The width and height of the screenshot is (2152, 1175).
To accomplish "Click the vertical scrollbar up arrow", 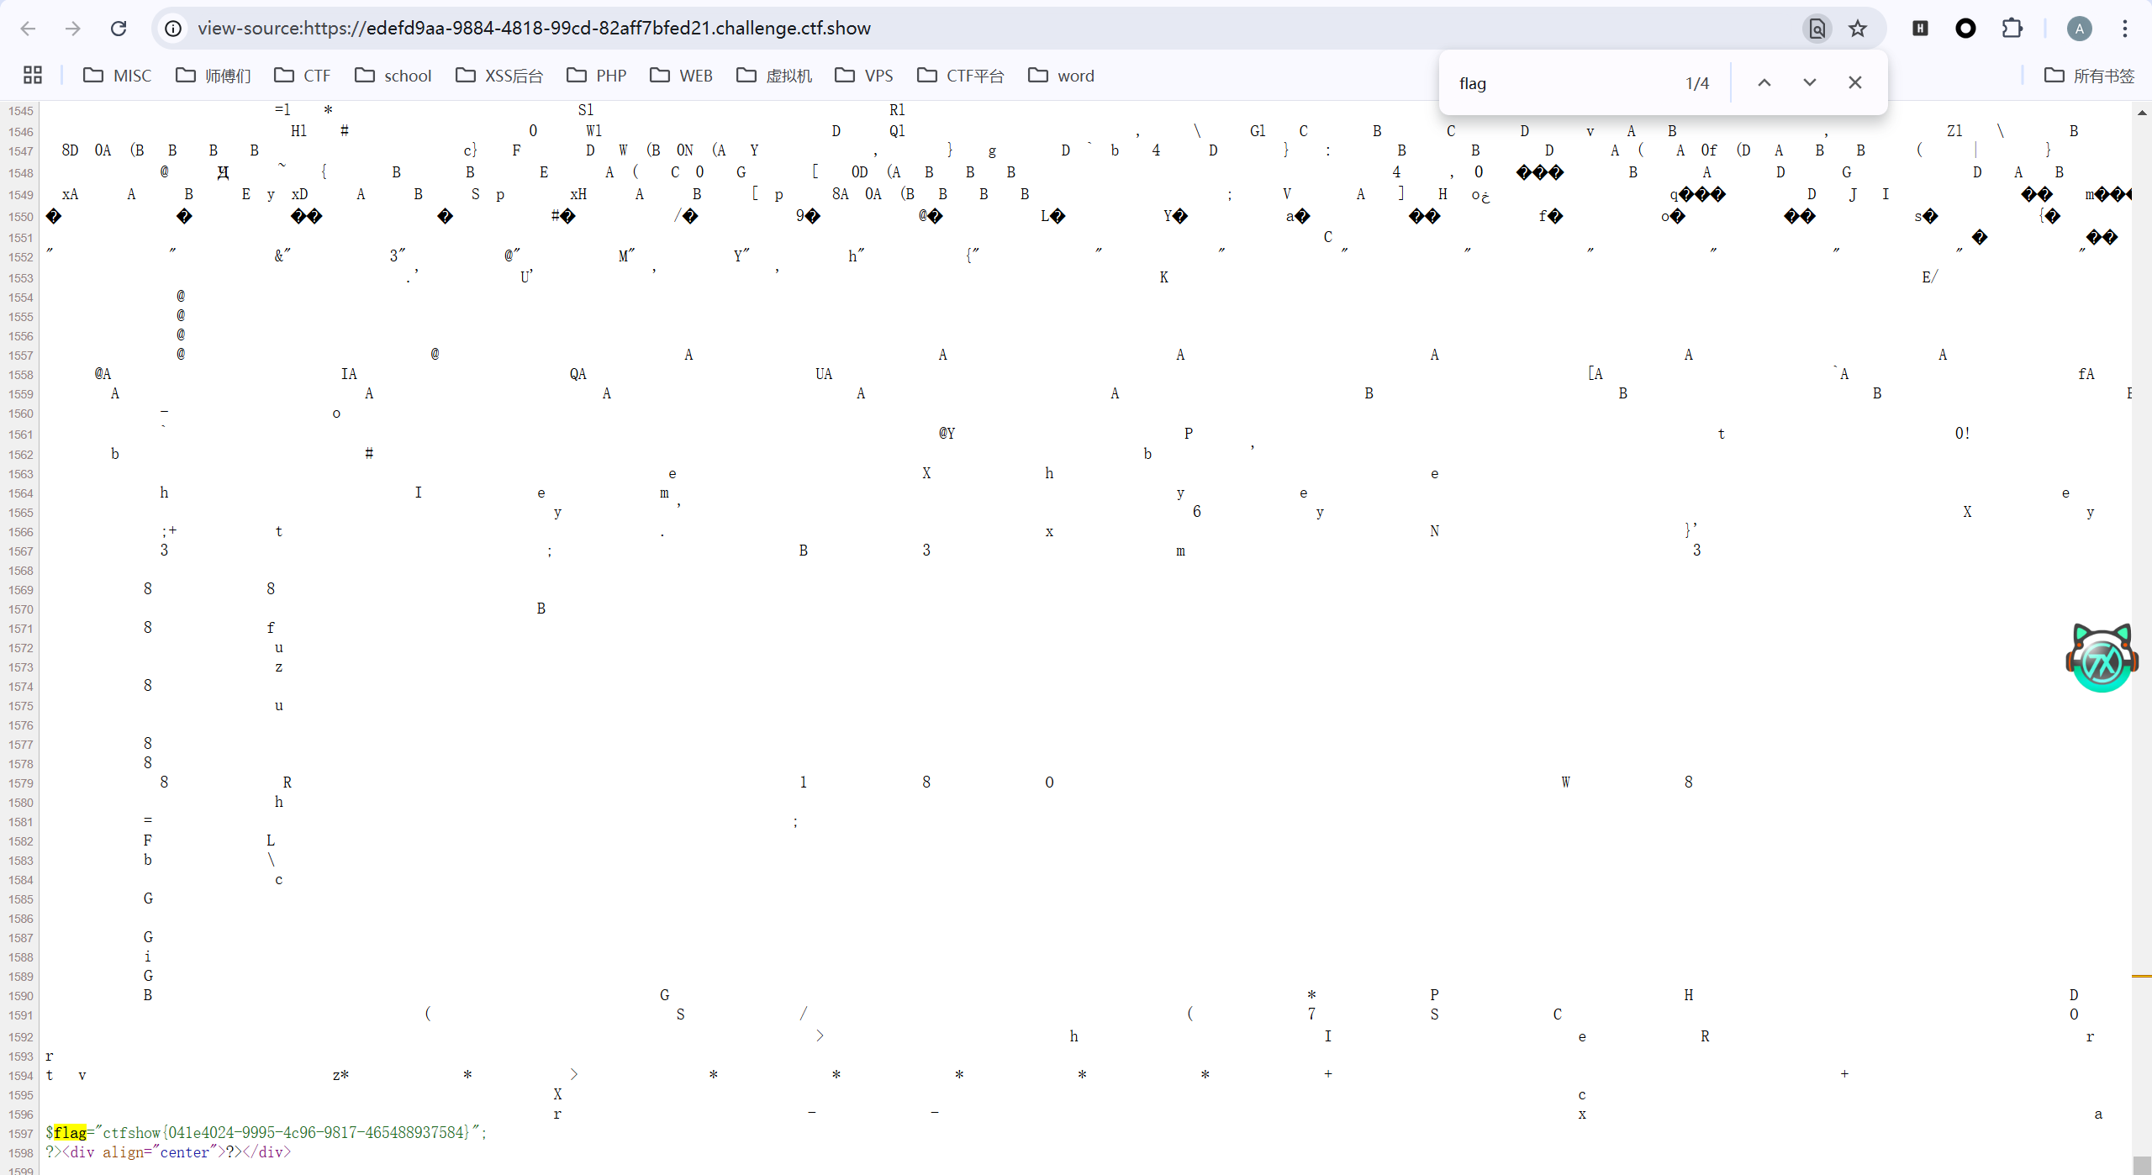I will coord(2141,112).
